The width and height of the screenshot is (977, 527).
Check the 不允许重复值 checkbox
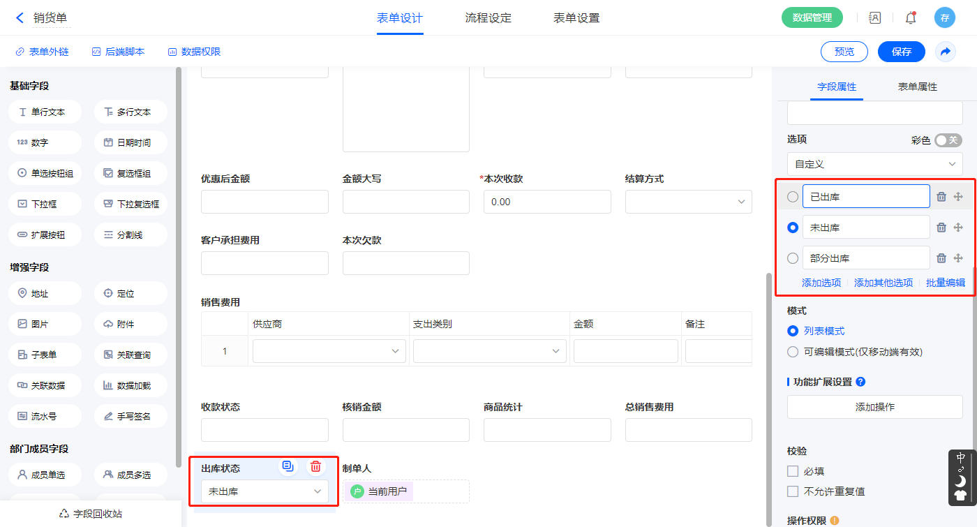(793, 491)
